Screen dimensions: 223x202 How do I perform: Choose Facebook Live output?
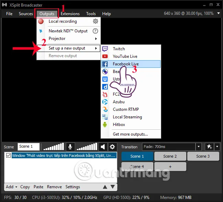coord(131,64)
